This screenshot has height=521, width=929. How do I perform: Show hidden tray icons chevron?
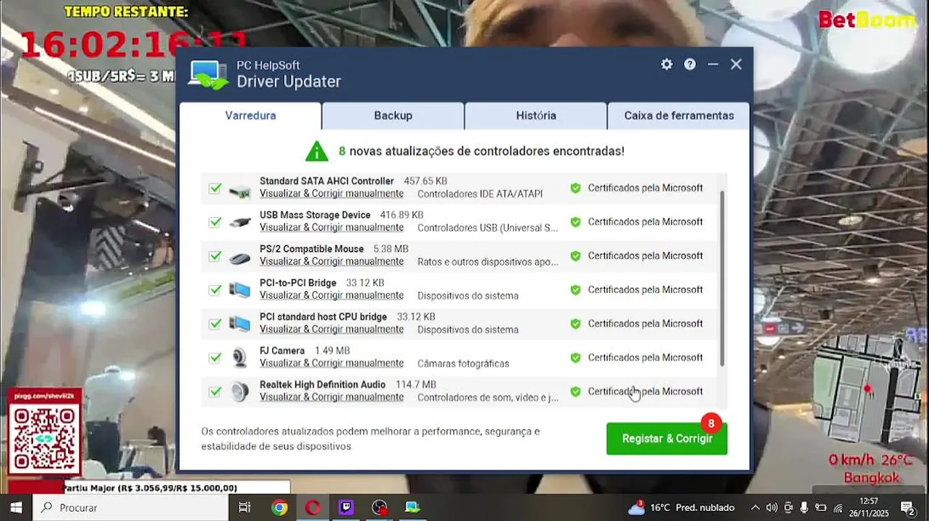[755, 507]
